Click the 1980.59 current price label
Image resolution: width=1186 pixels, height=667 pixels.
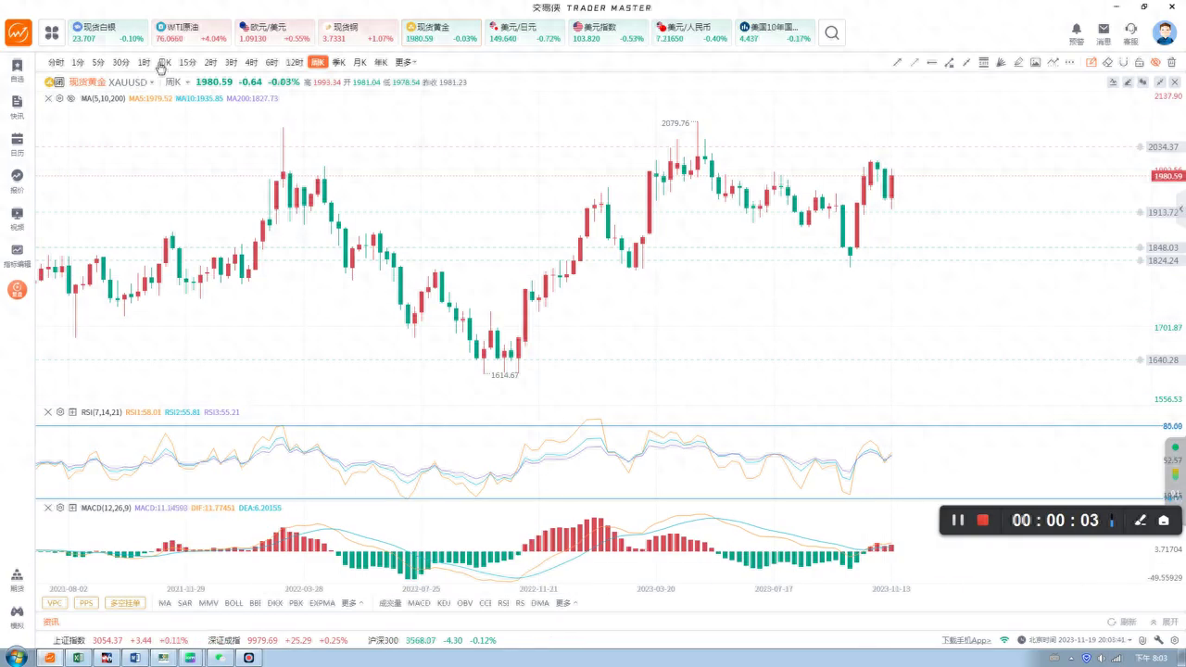click(1167, 176)
